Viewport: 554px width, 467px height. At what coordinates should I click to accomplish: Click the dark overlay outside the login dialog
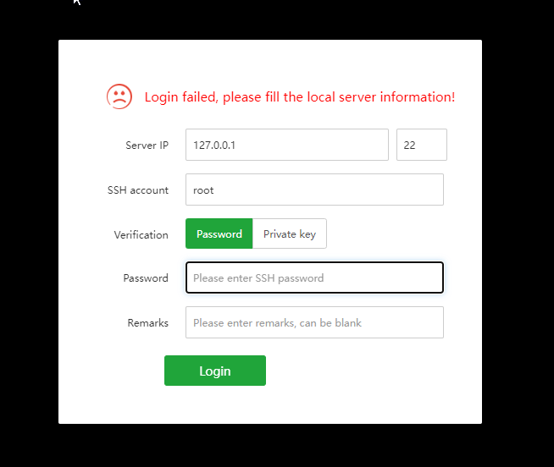517,254
